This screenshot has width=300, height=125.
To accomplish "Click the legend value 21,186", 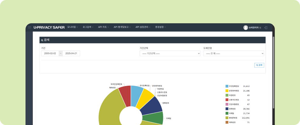I will tap(246, 91).
